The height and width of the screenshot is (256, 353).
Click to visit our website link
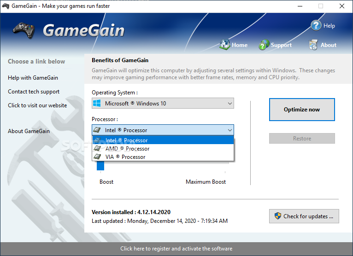click(37, 105)
